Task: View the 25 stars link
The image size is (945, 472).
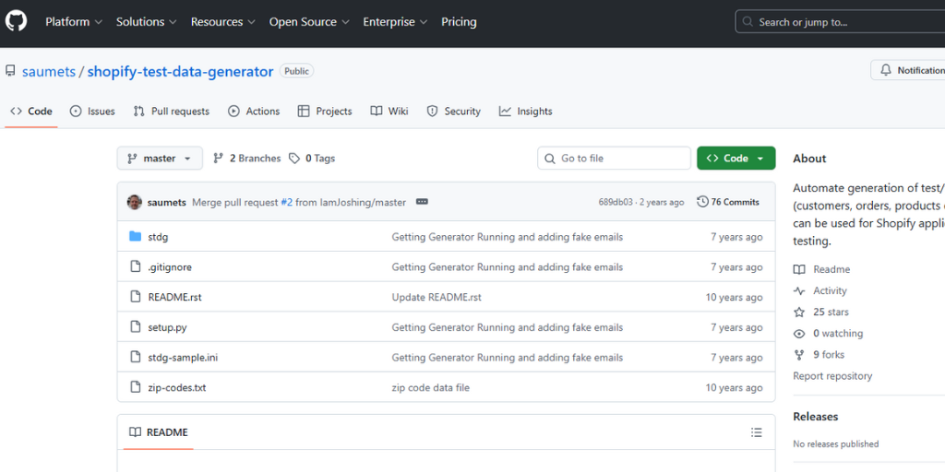Action: [x=821, y=312]
